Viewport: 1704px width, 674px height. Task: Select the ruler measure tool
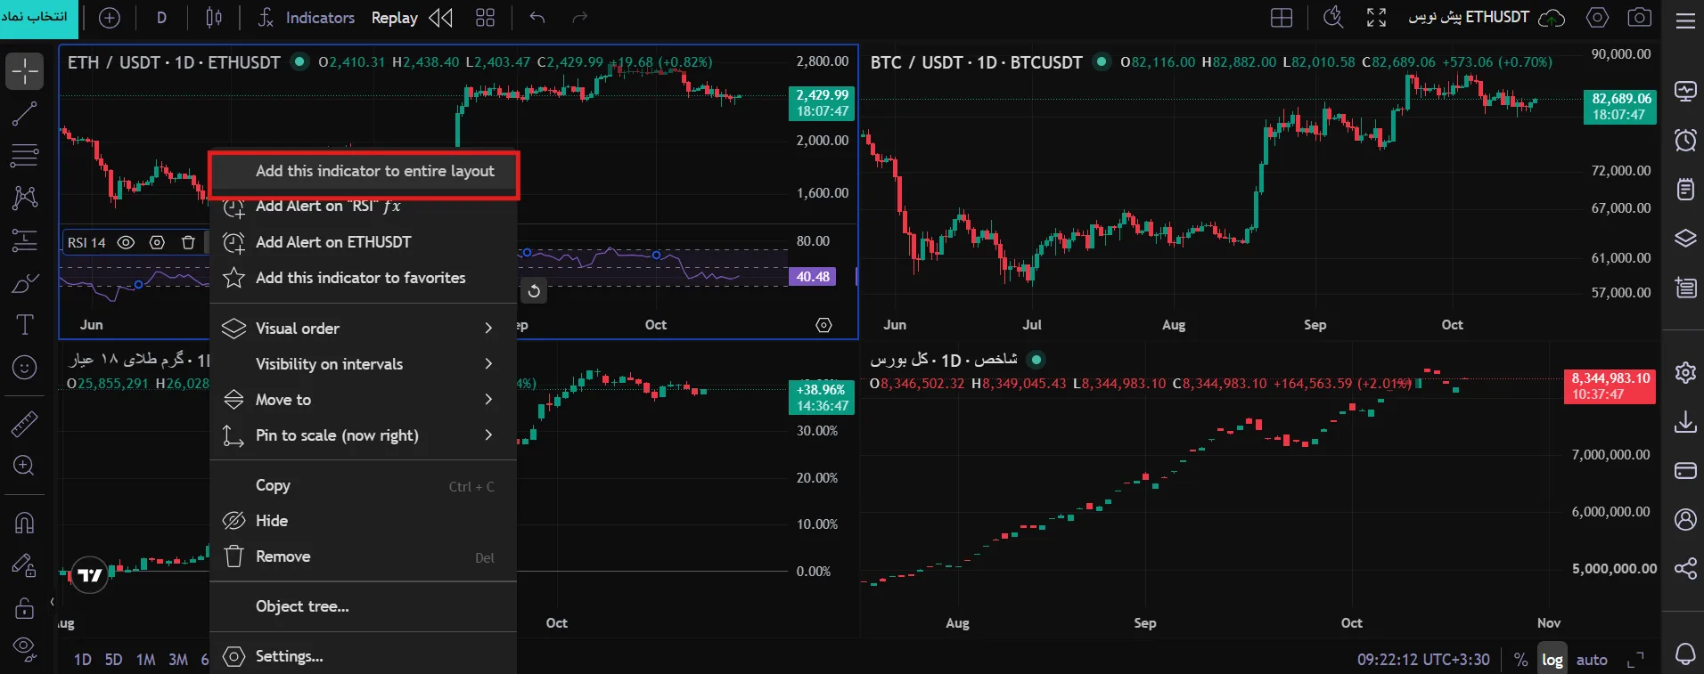click(25, 425)
